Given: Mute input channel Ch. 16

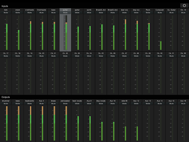Looking at the screenshot, I should coord(183,13).
